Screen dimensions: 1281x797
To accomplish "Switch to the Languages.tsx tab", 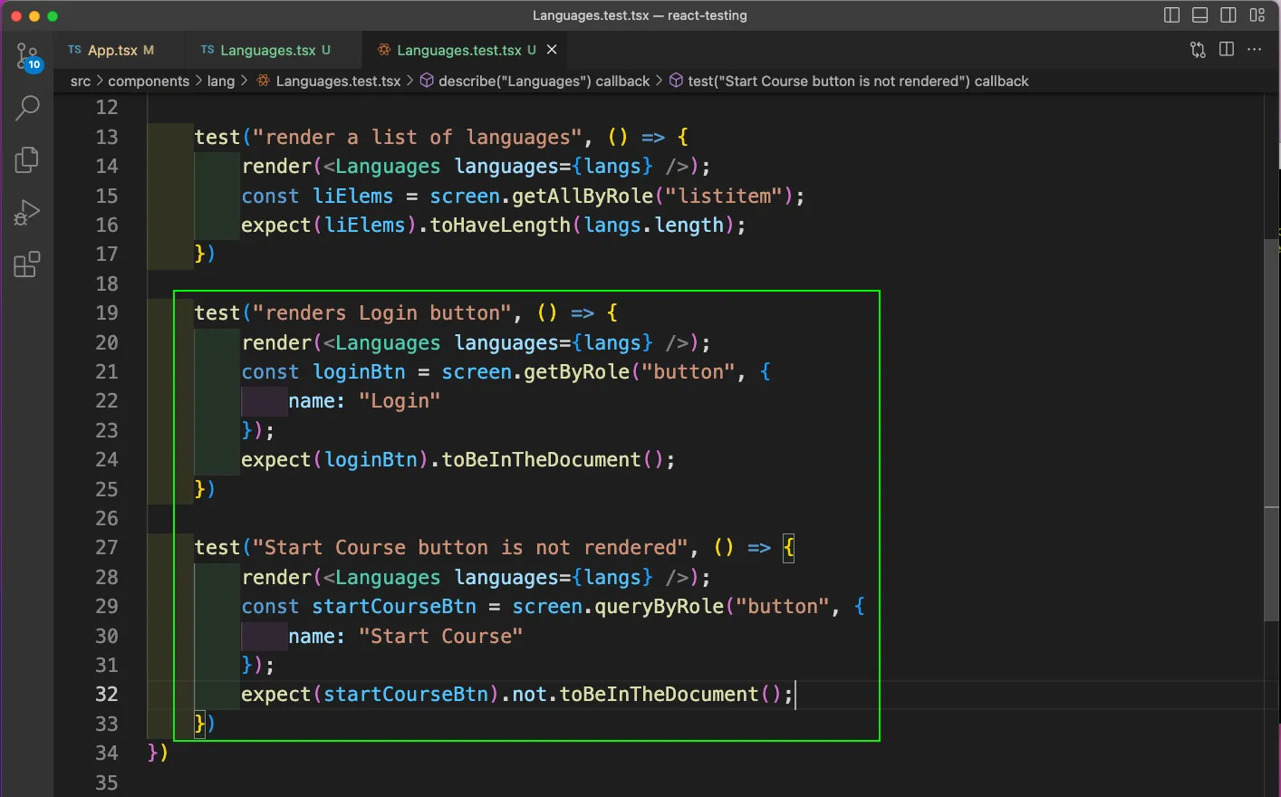I will point(266,50).
